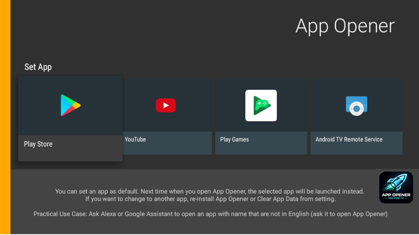Click the "YouTube" card label

(135, 139)
